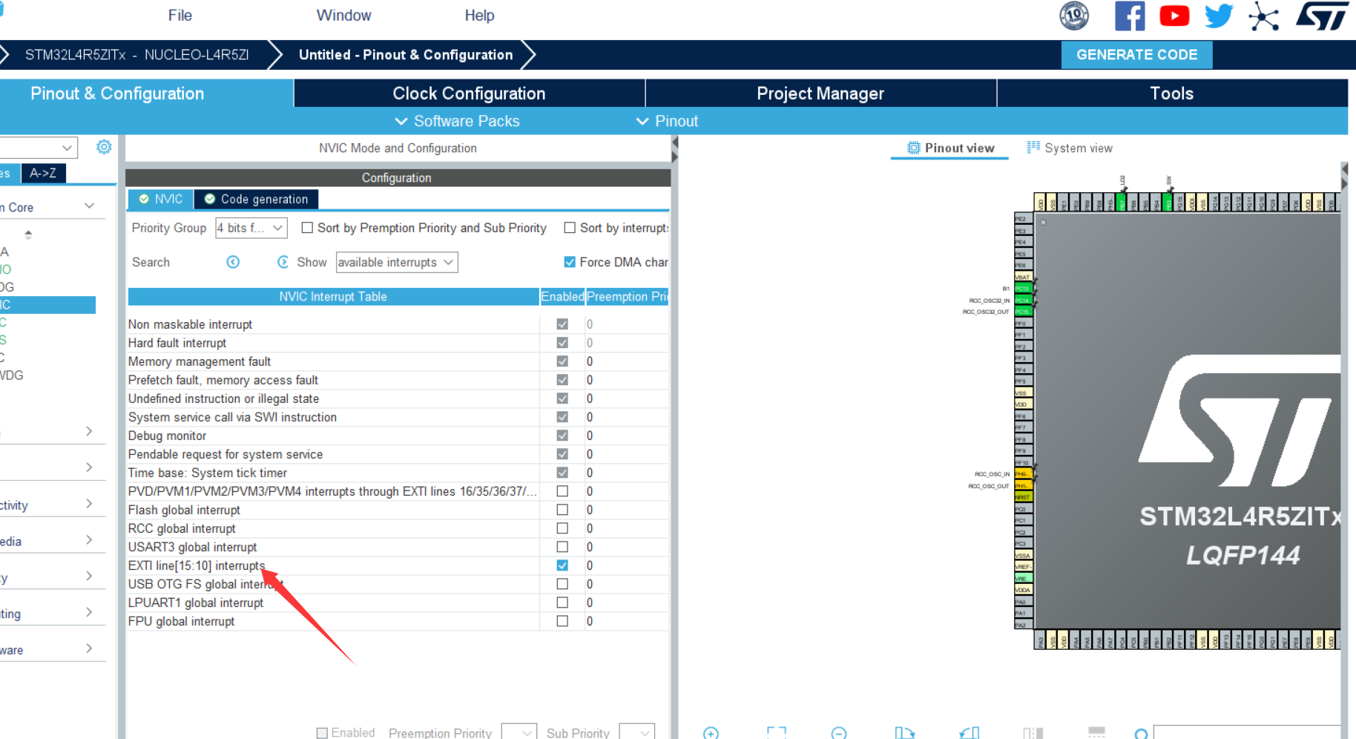Open the Priority Group dropdown

coord(251,228)
